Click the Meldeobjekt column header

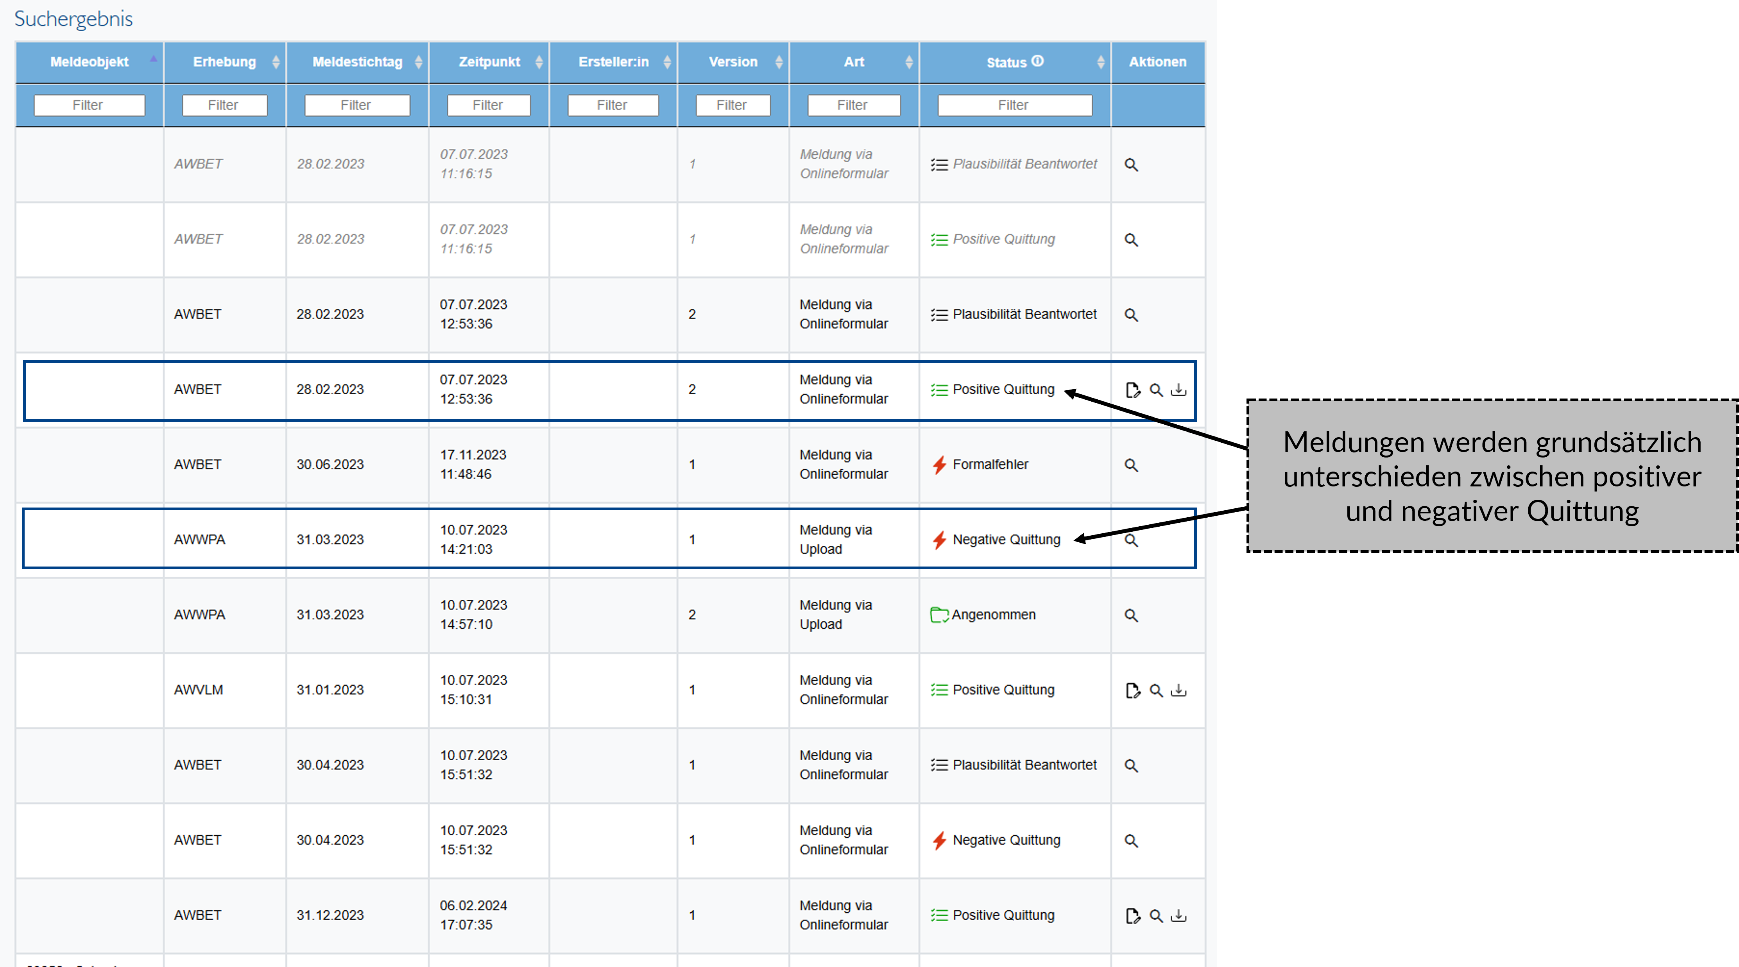89,62
